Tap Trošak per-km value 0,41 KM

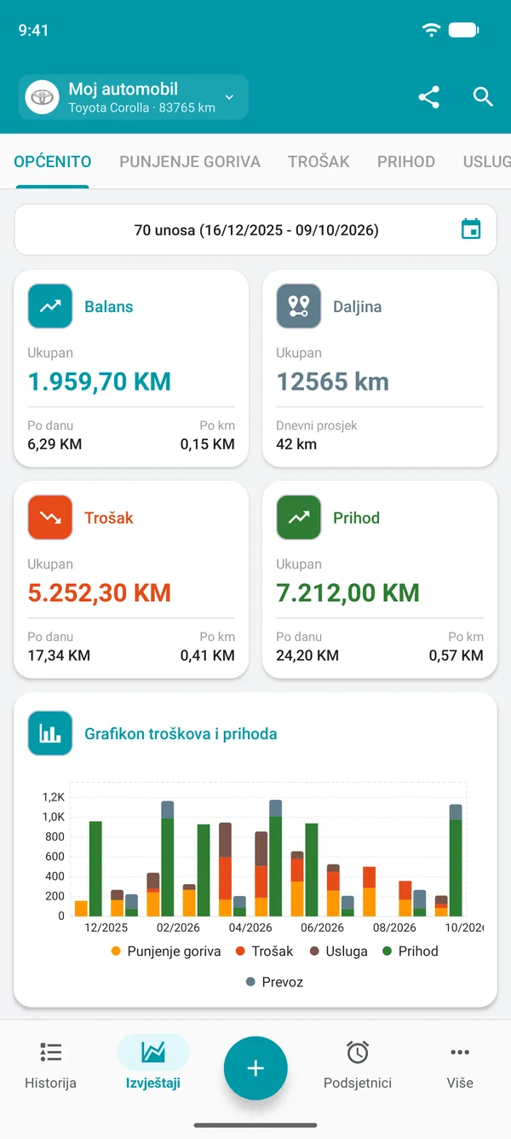tap(208, 656)
